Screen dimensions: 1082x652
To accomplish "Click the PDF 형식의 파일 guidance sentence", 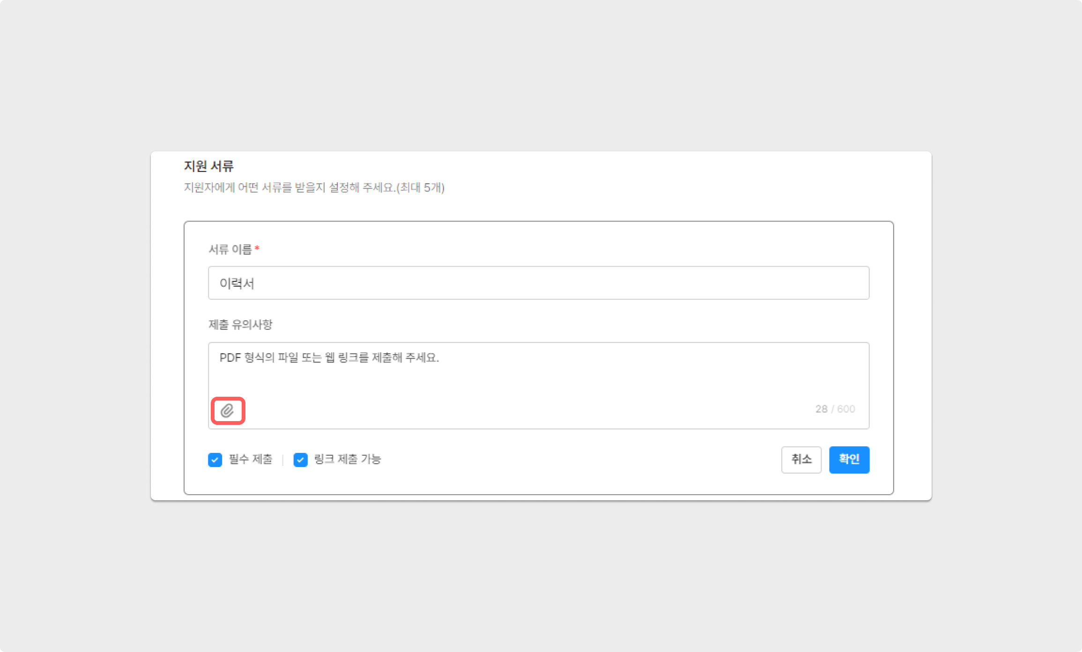I will click(329, 358).
